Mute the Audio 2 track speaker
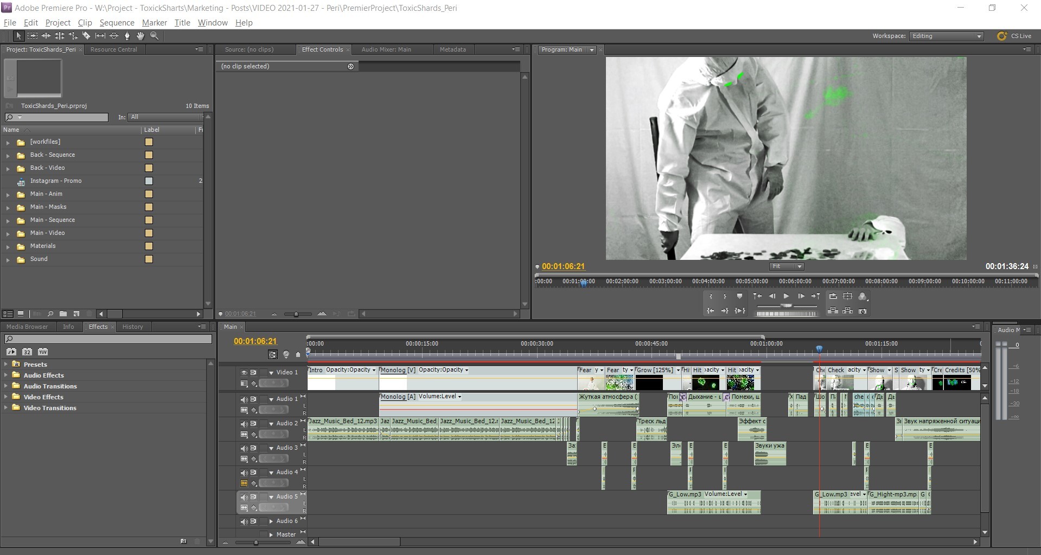The height and width of the screenshot is (555, 1041). coord(244,424)
